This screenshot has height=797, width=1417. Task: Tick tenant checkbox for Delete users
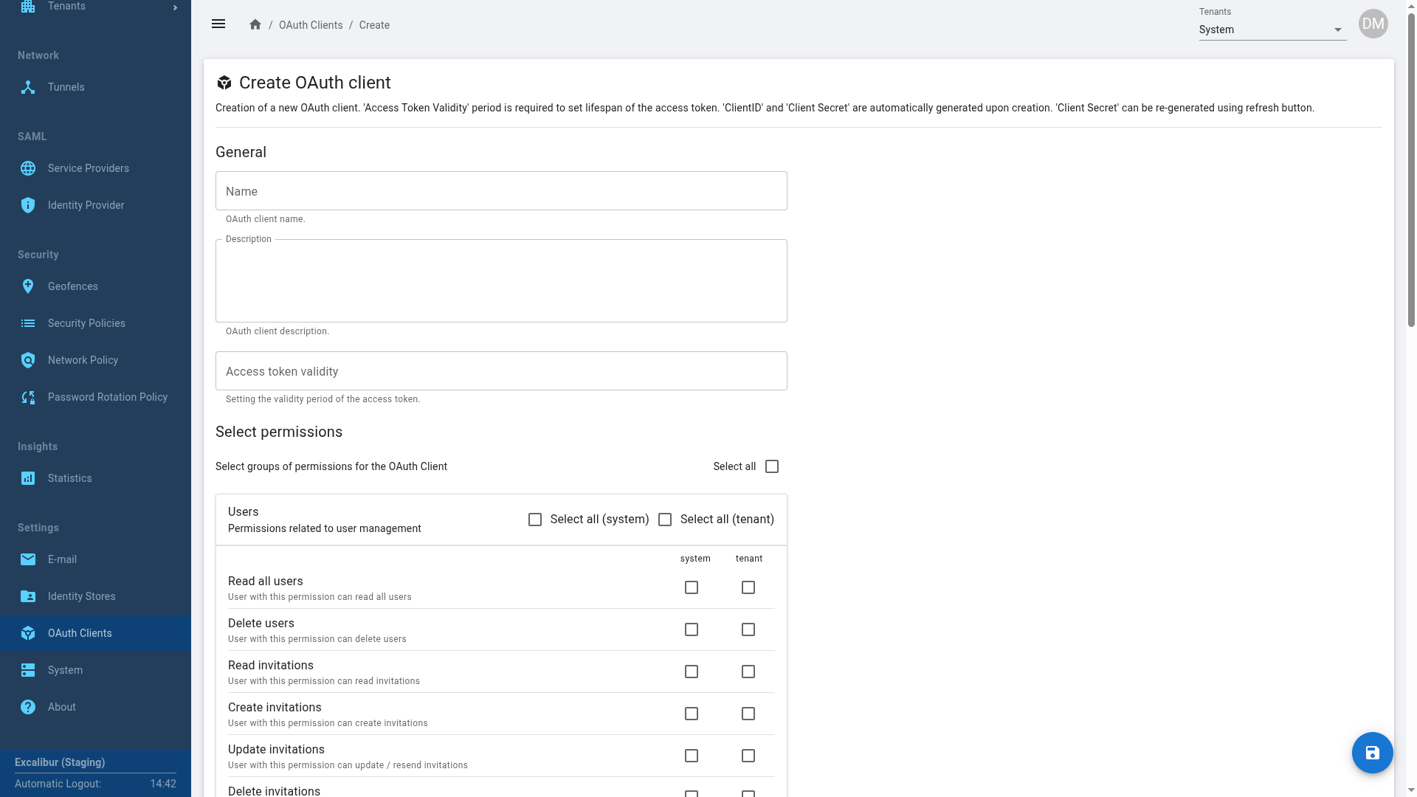748,629
